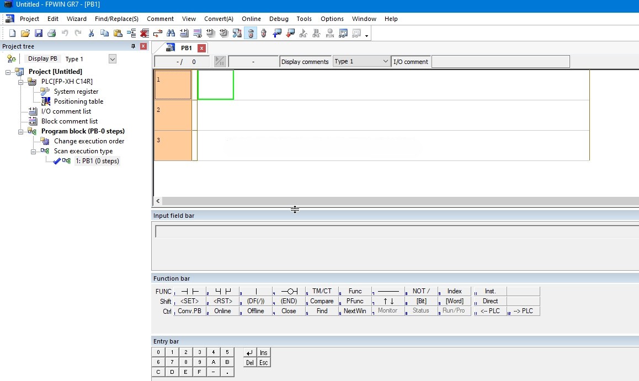
Task: Toggle the Project tree auto-hide pin
Action: point(133,46)
